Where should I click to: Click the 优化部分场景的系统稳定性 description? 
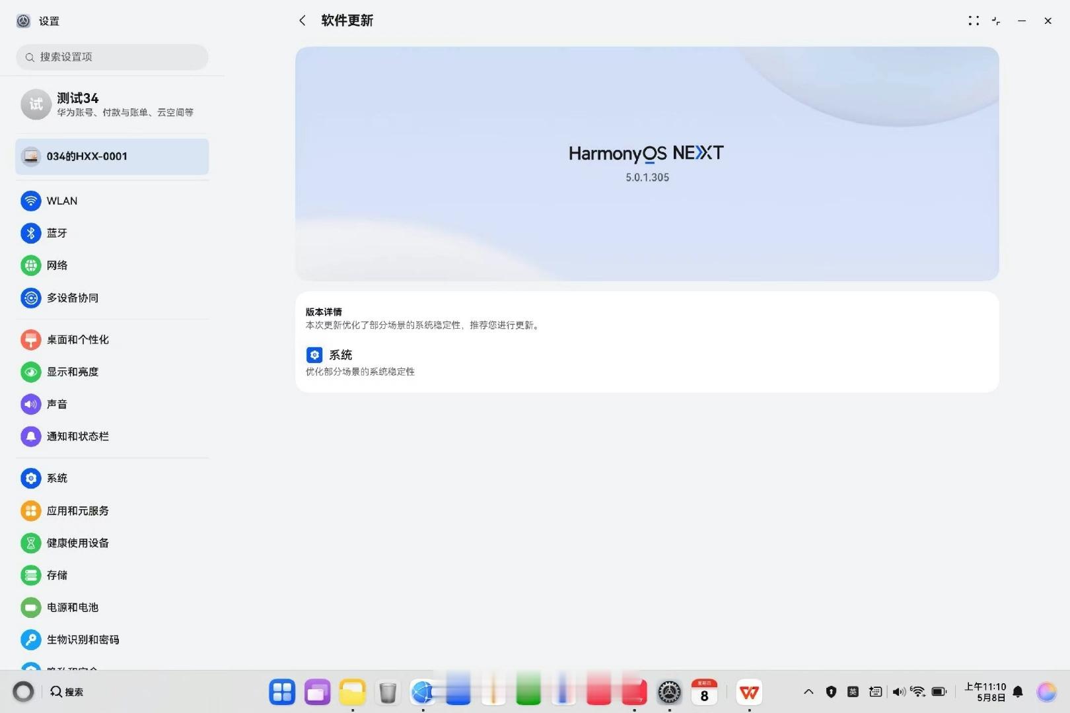(x=360, y=372)
